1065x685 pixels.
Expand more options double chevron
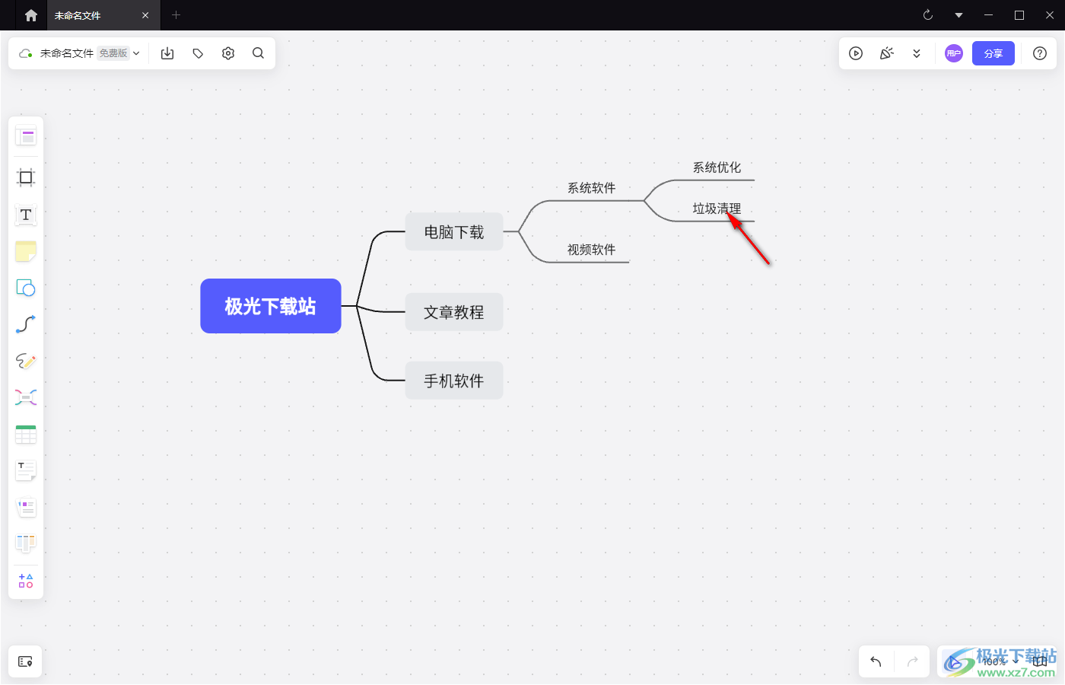tap(917, 53)
